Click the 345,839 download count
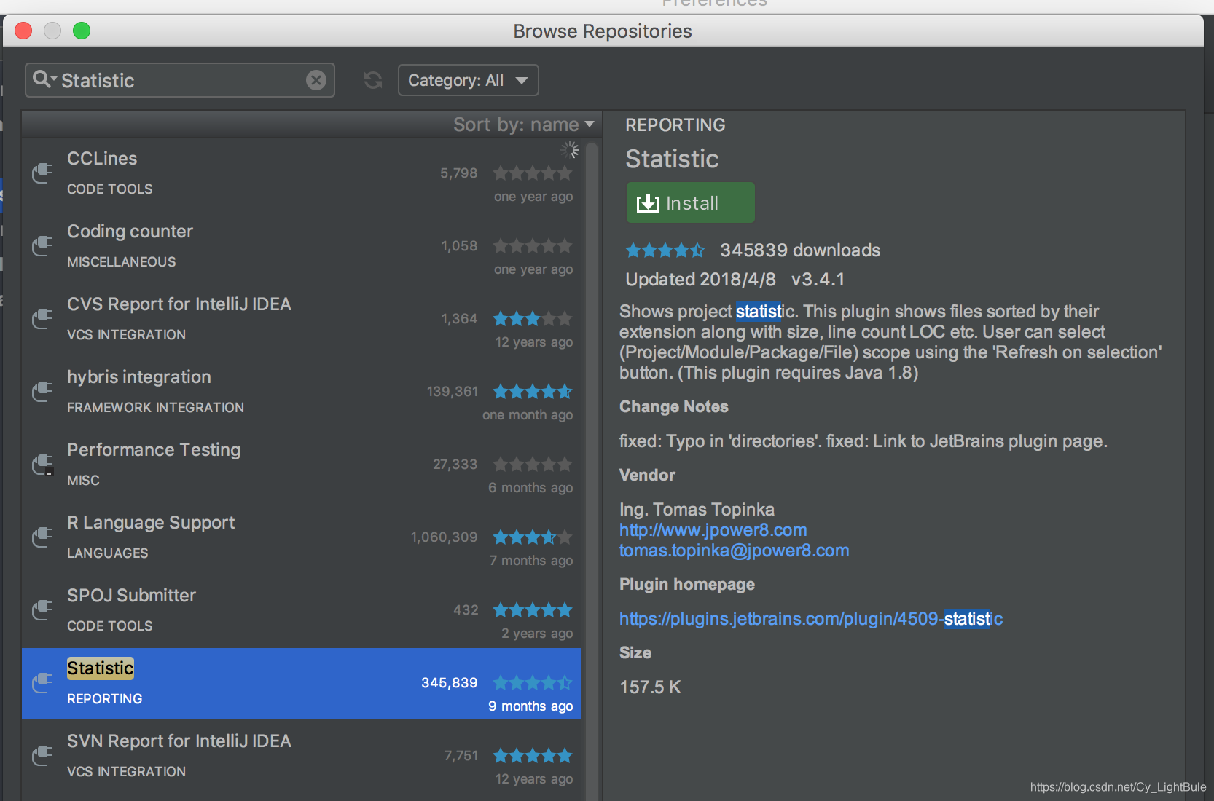Image resolution: width=1214 pixels, height=801 pixels. coord(450,683)
